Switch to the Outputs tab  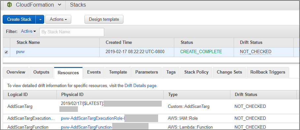tap(41, 72)
